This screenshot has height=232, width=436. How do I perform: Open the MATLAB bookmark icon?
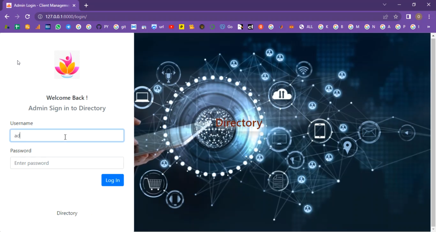pos(281,27)
